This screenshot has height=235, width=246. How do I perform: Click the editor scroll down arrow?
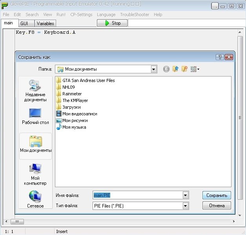click(x=240, y=215)
